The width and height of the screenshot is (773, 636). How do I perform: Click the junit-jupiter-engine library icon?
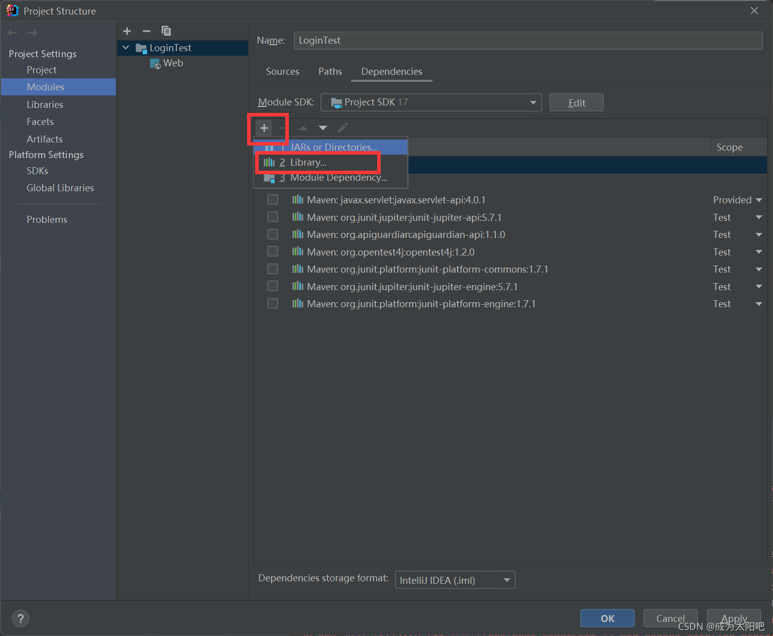pos(298,286)
